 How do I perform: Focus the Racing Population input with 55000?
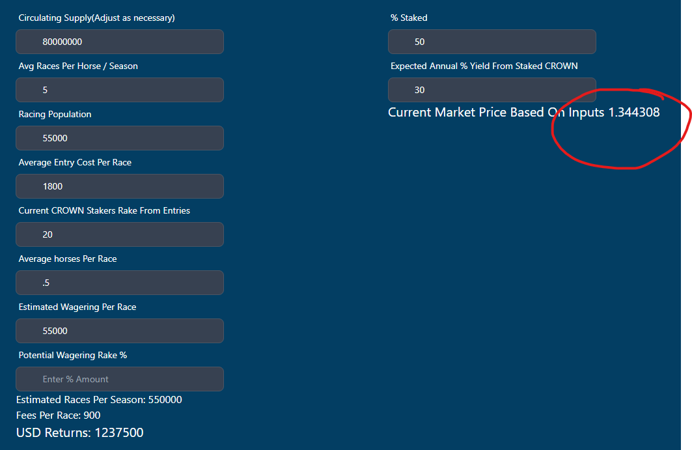pos(120,138)
